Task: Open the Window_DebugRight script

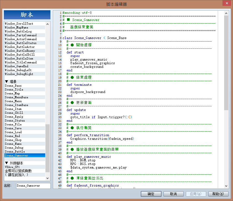Action: pyautogui.click(x=25, y=74)
